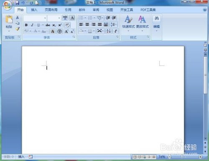Open the font name dropdown
Image resolution: width=209 pixels, height=161 pixels.
(45, 18)
